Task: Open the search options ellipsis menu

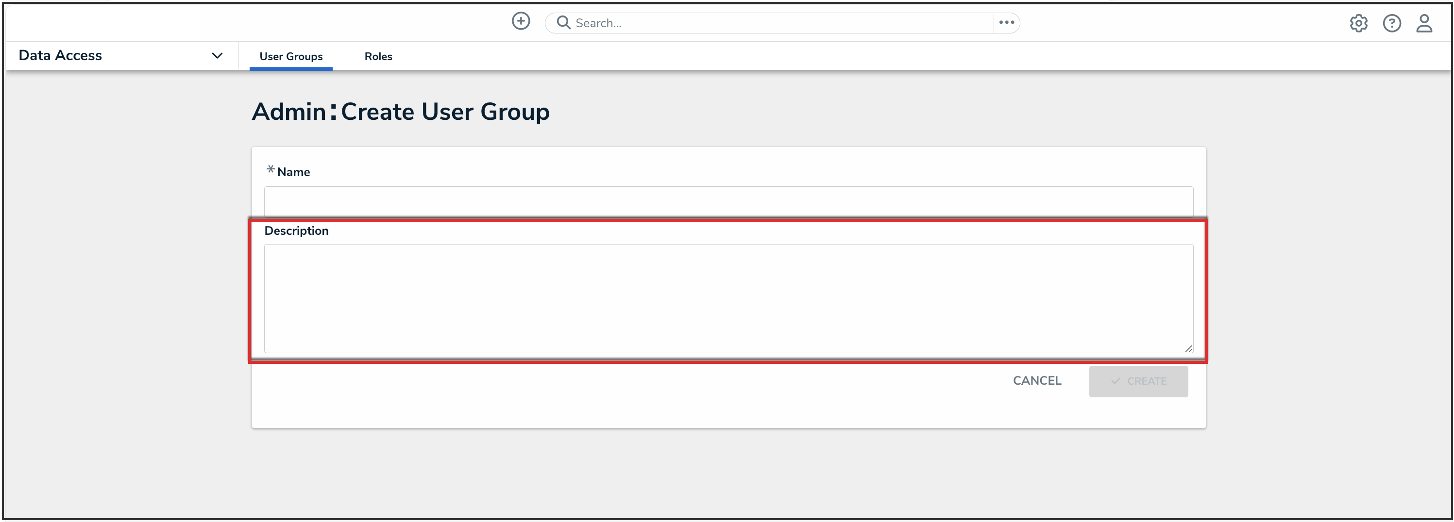Action: click(1006, 22)
